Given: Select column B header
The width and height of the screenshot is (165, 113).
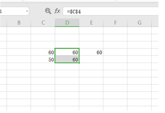Looking at the screenshot, I should 19,23.
